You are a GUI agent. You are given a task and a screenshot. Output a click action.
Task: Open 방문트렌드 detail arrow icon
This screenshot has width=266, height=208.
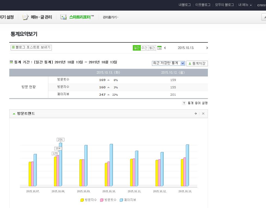(196, 114)
